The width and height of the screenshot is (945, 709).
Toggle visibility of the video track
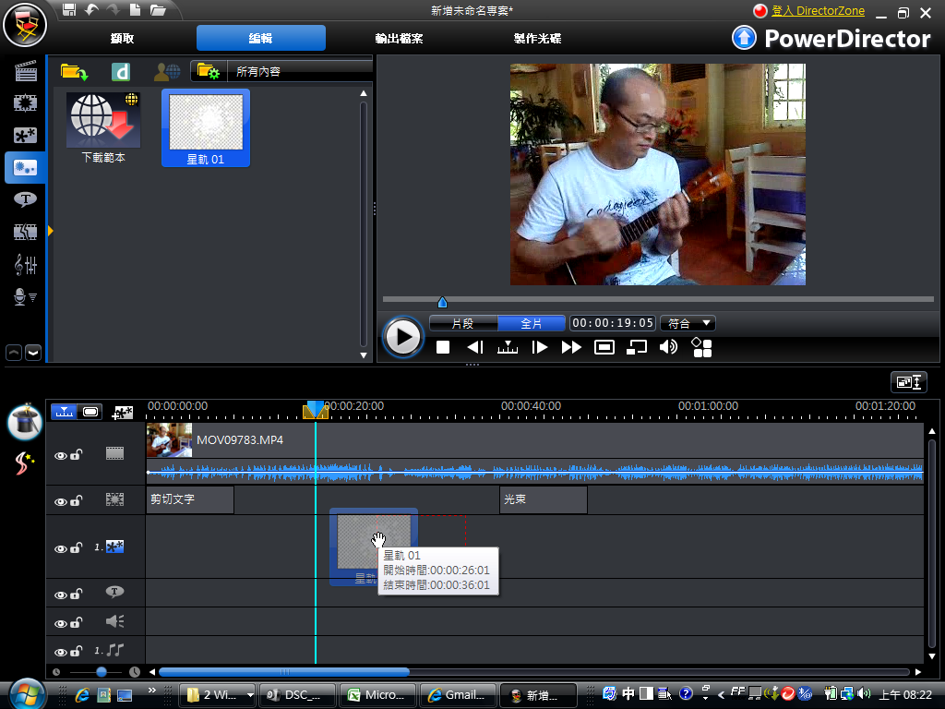point(61,454)
